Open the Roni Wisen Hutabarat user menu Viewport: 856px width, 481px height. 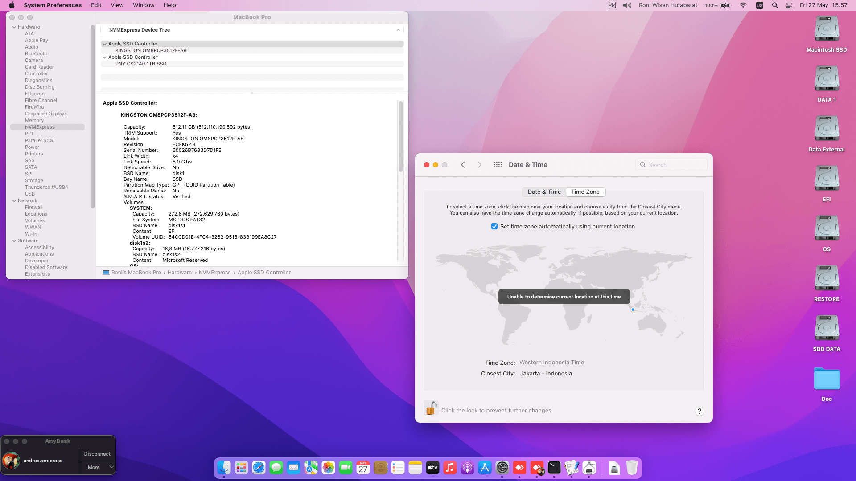coord(668,5)
